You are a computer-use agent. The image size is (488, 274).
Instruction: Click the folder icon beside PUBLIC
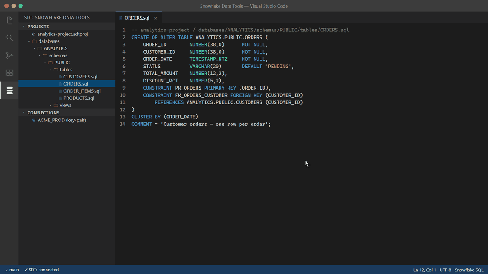[51, 63]
